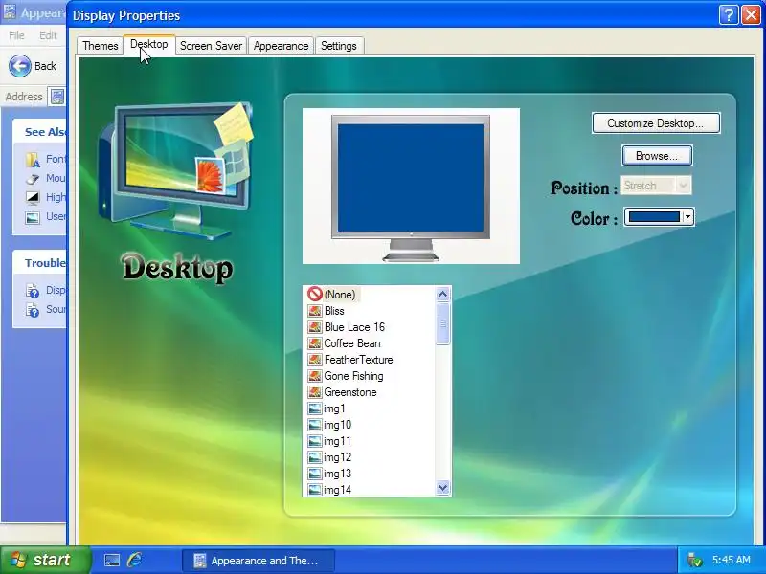
Task: Click wallpaper list scroll down arrow
Action: (x=443, y=488)
